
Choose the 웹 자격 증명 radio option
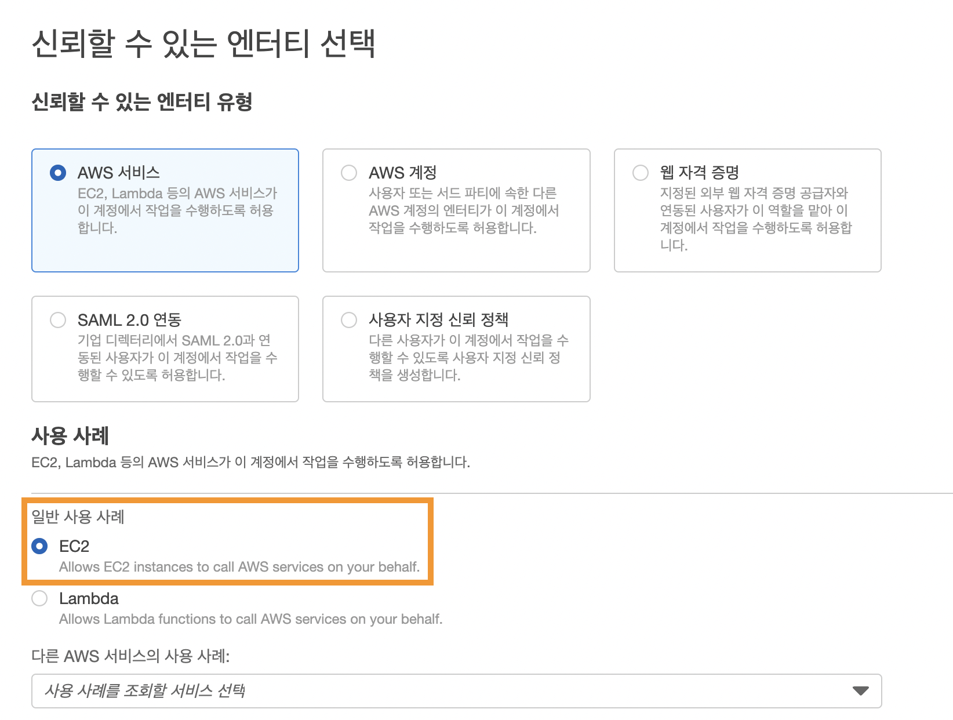click(x=641, y=173)
